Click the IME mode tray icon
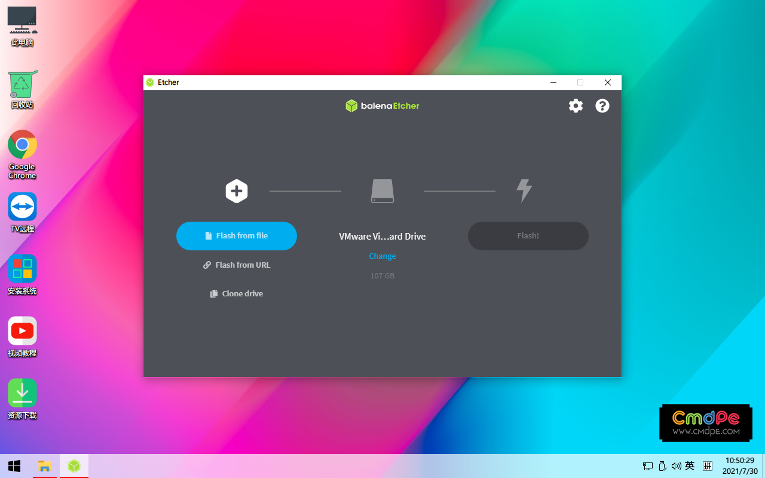 tap(708, 466)
